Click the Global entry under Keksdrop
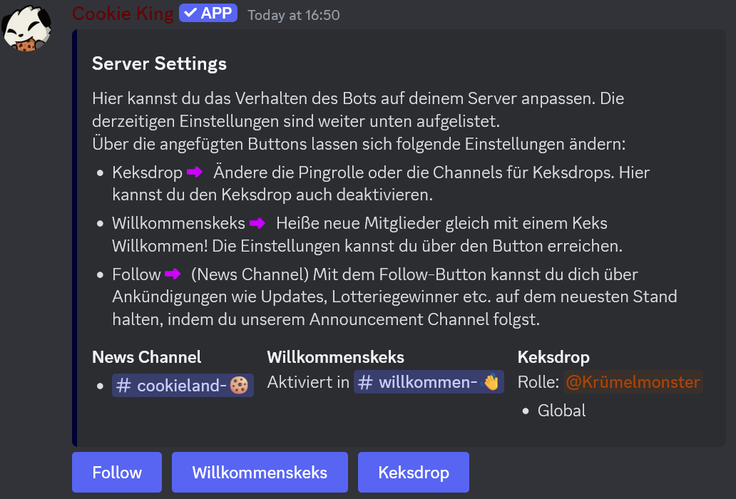This screenshot has height=499, width=736. click(x=561, y=410)
